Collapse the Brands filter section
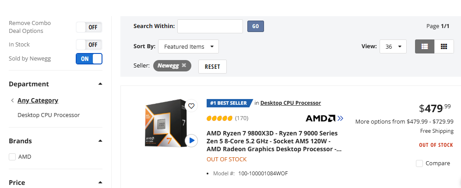461x188 pixels. (100, 141)
